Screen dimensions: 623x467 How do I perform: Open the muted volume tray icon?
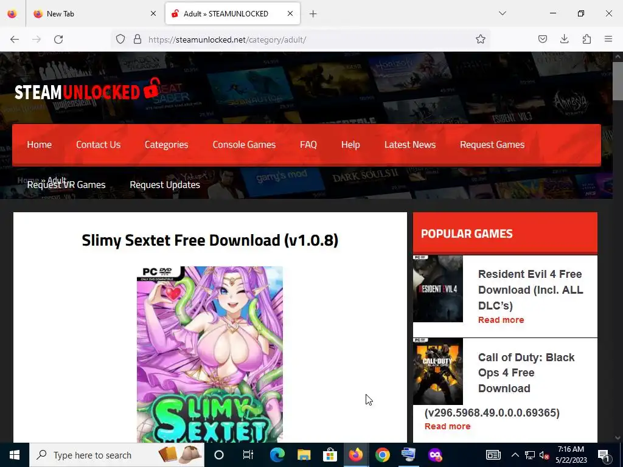coord(544,455)
